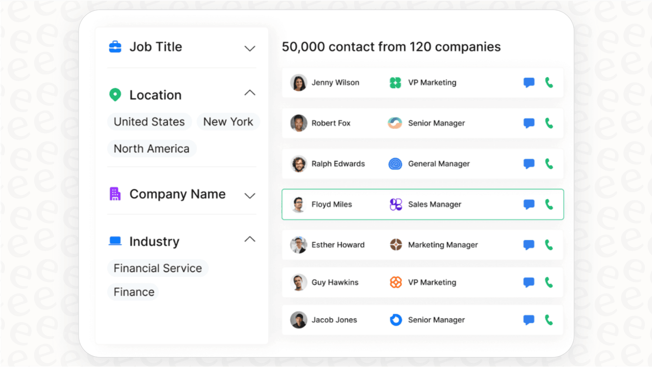Select Esther Howard's contact row
The image size is (652, 367).
(x=423, y=245)
